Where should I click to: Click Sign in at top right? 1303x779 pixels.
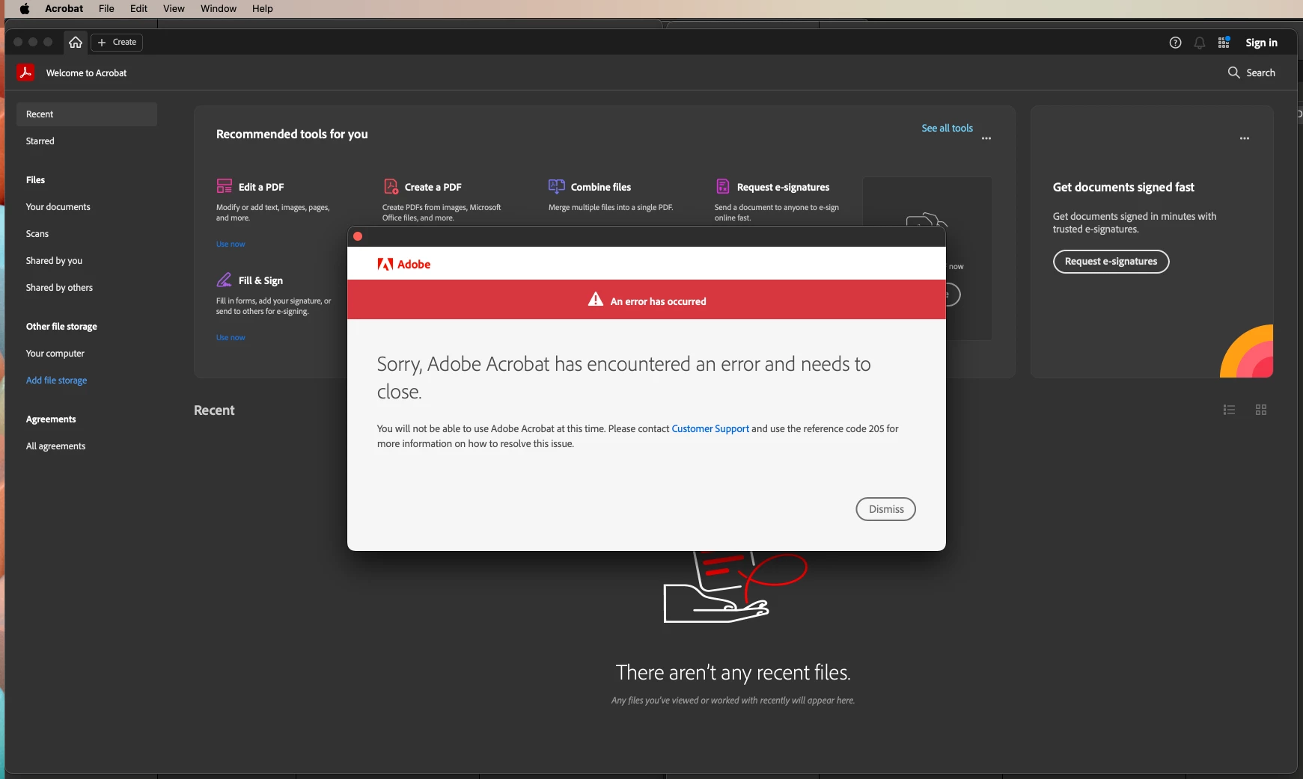point(1262,43)
